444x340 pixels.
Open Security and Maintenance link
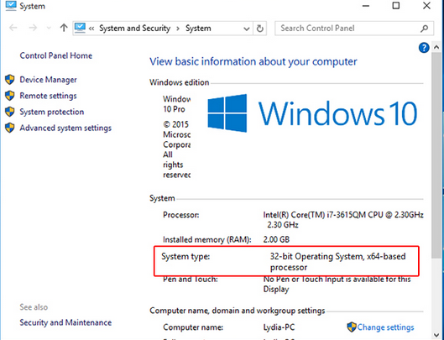65,322
